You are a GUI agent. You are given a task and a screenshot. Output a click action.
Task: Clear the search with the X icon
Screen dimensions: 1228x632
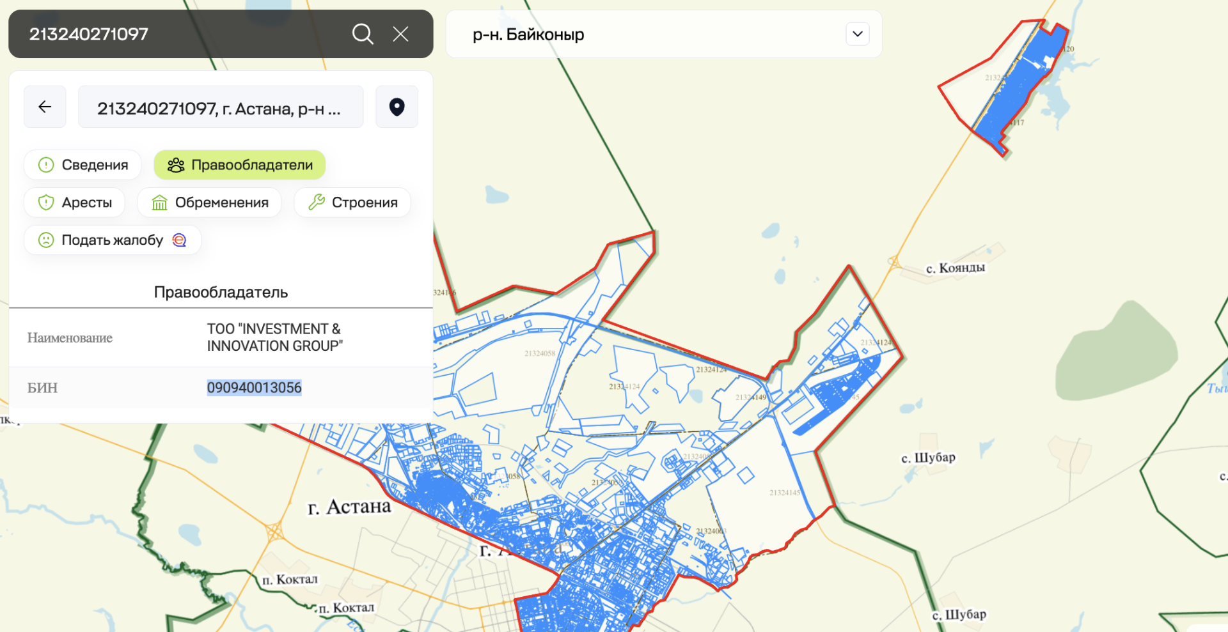point(400,34)
